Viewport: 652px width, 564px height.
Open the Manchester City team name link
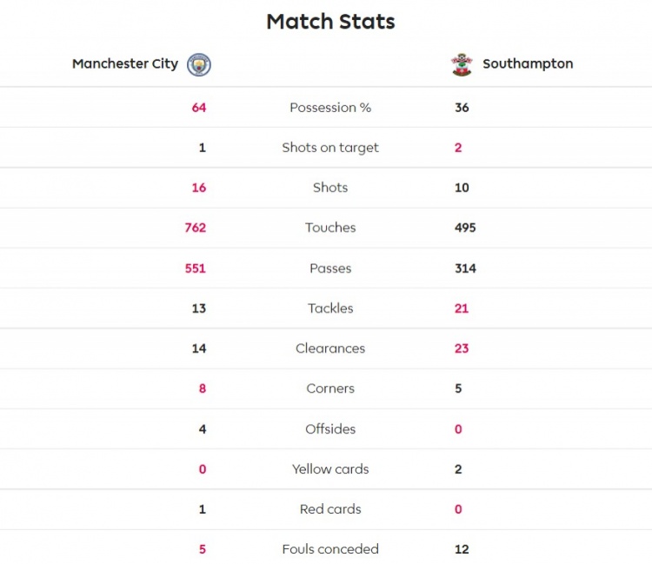[125, 63]
